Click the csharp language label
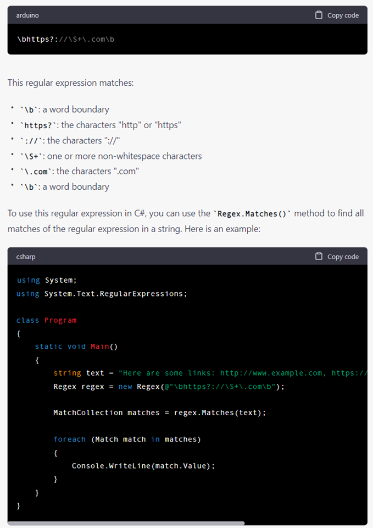Viewport: 373px width, 528px height. (25, 256)
